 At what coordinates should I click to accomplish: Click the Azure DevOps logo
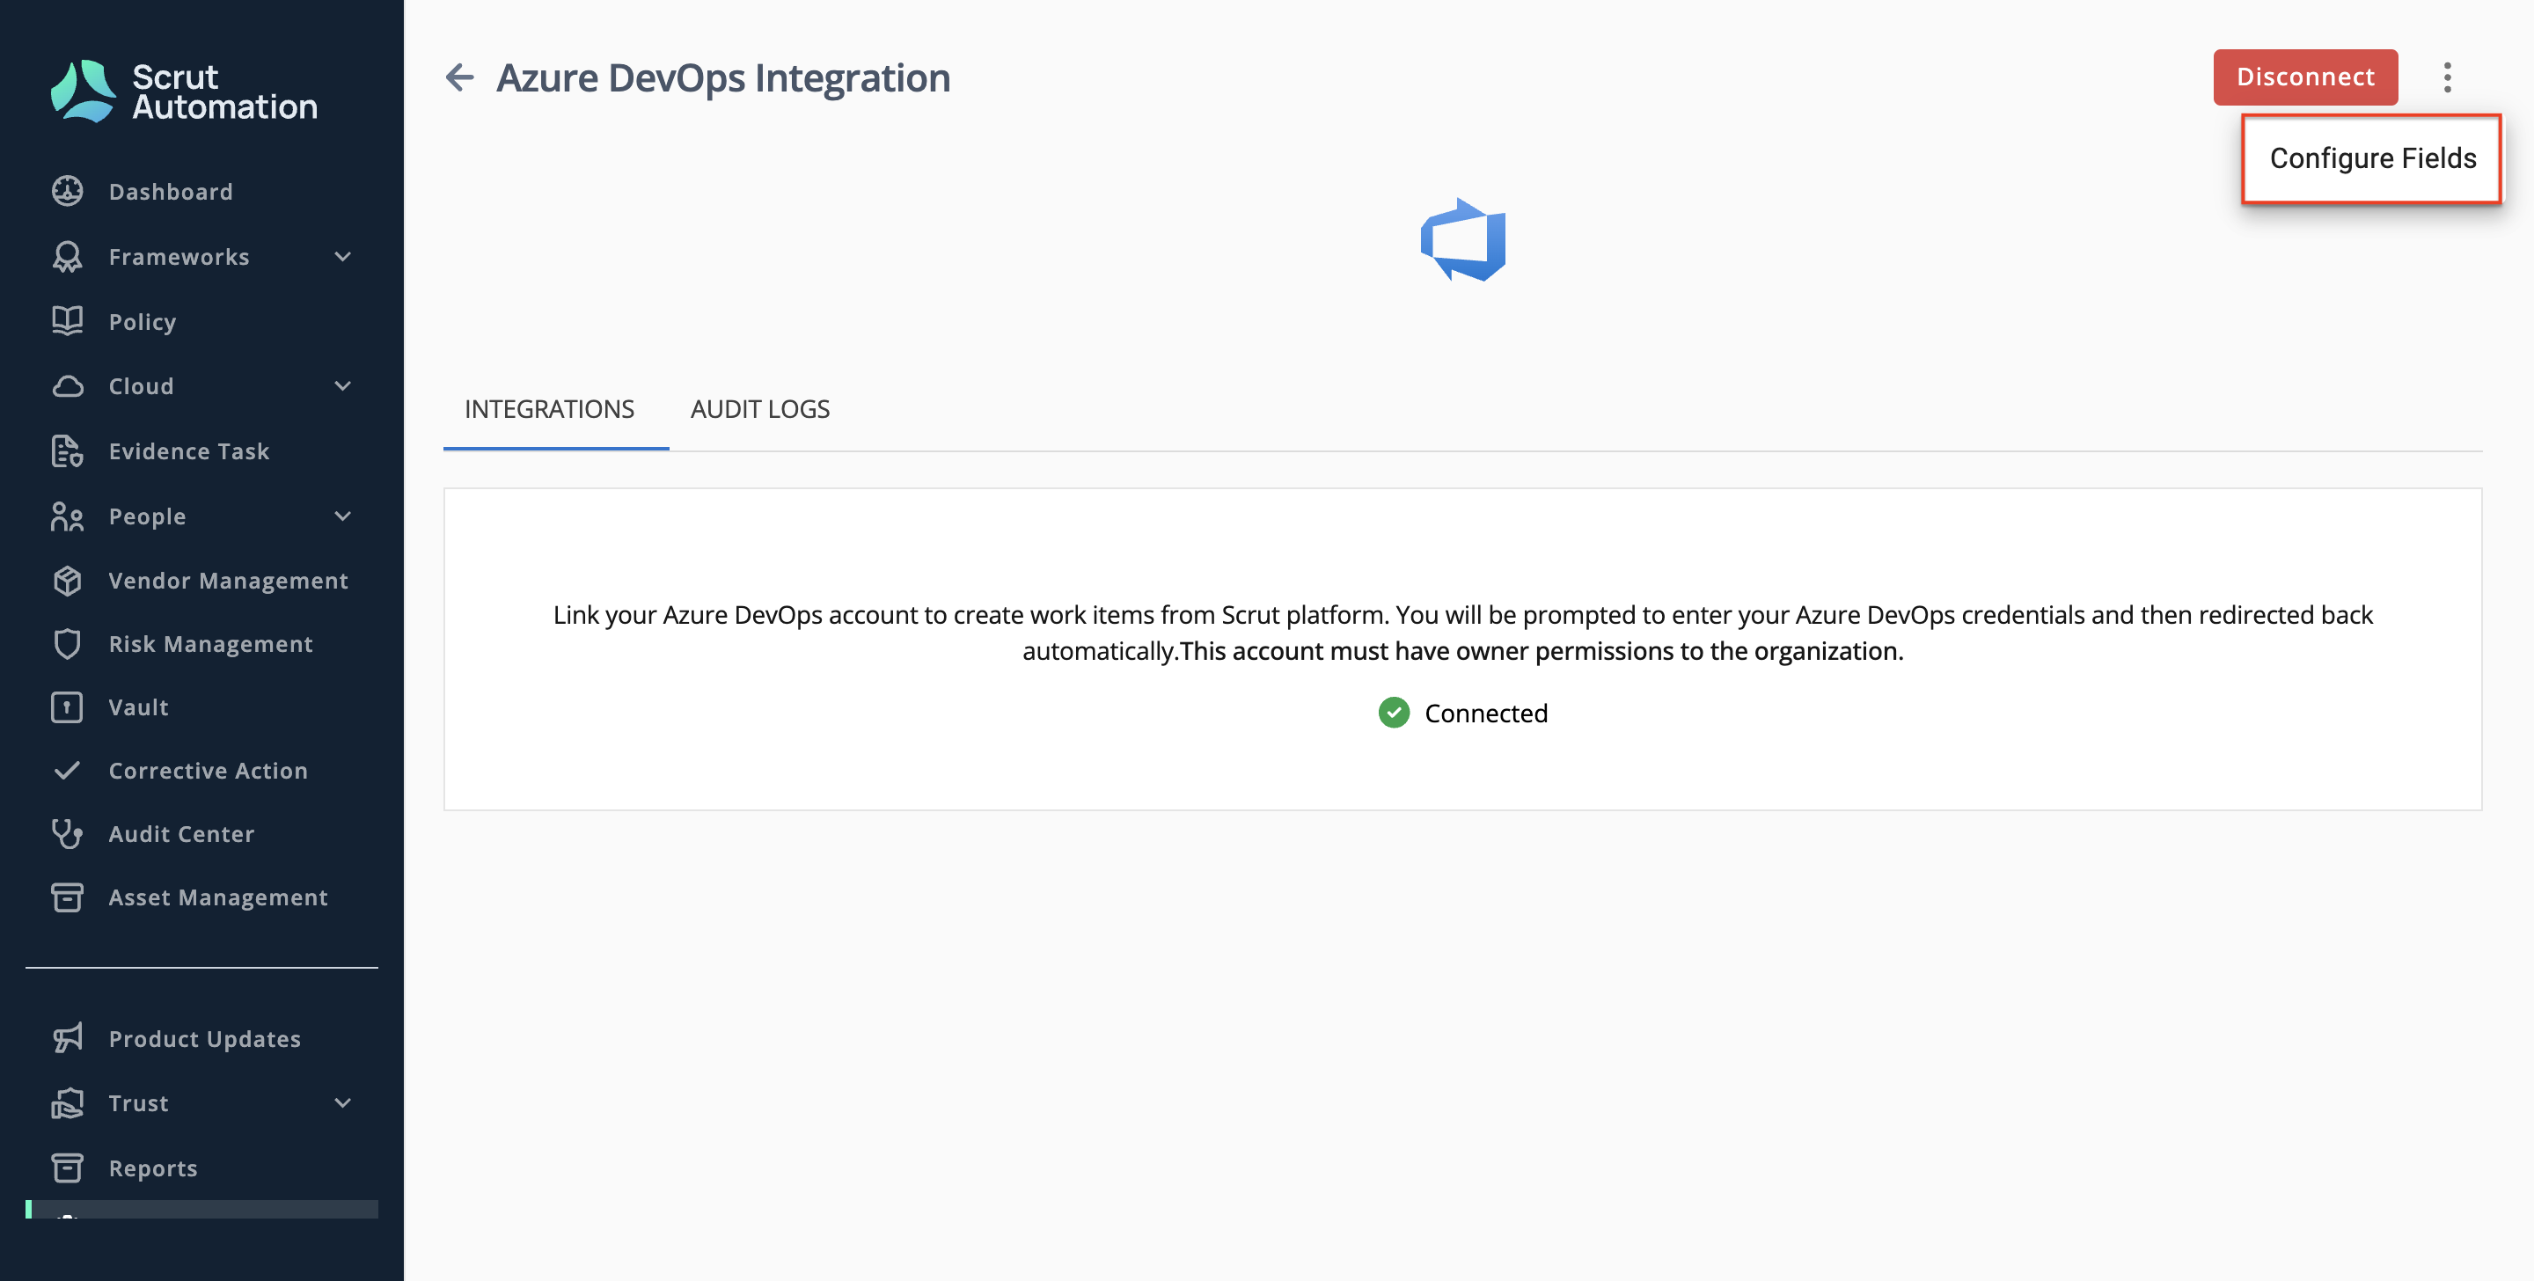coord(1462,239)
